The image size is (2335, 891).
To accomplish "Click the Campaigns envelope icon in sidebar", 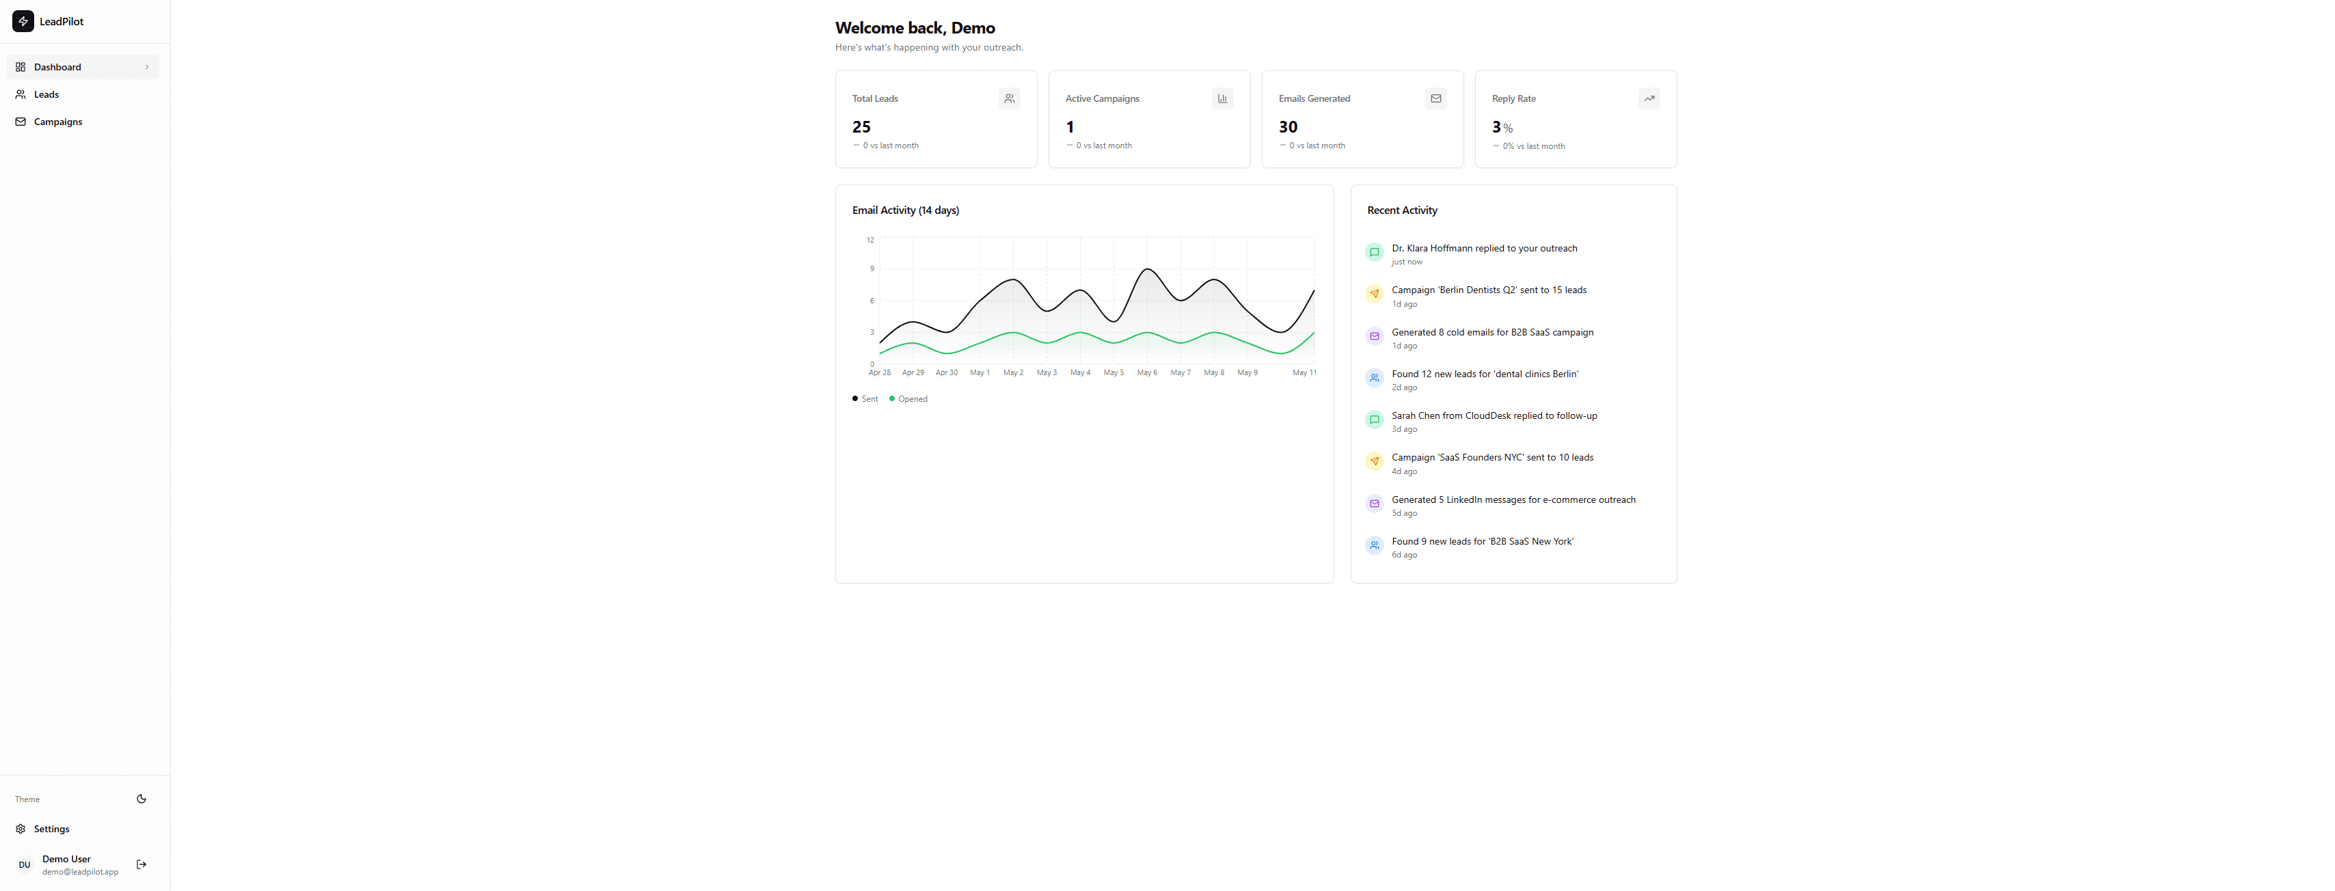I will tap(21, 122).
